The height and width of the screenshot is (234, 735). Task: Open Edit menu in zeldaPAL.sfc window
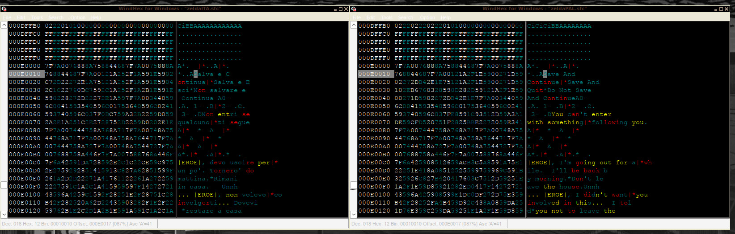click(371, 17)
